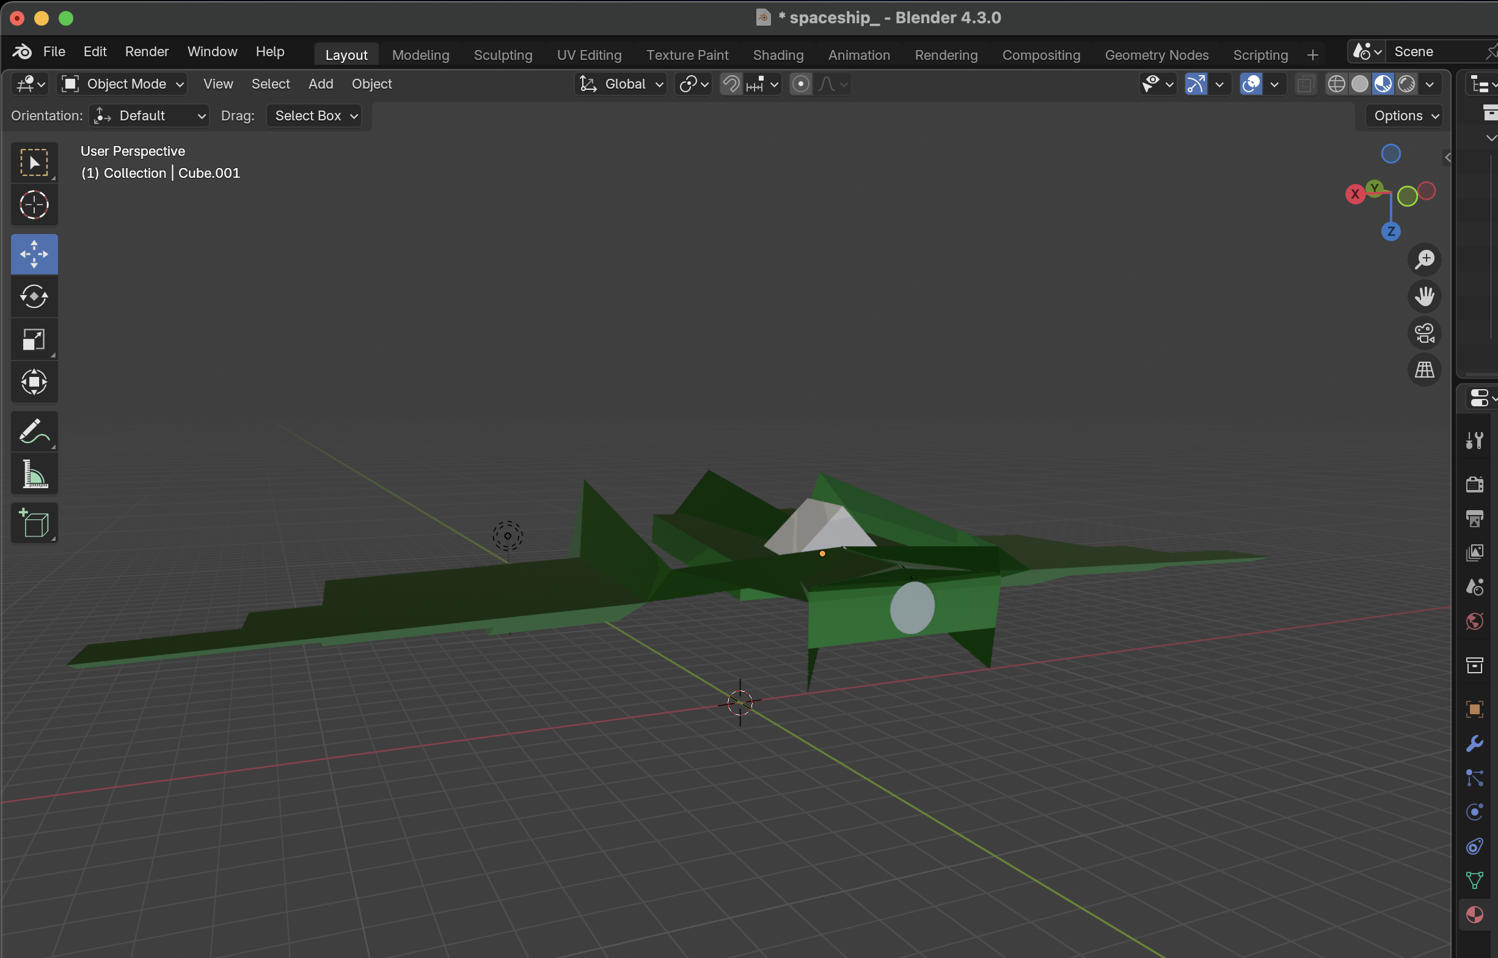Open the Drag Select Box dropdown

[x=314, y=115]
